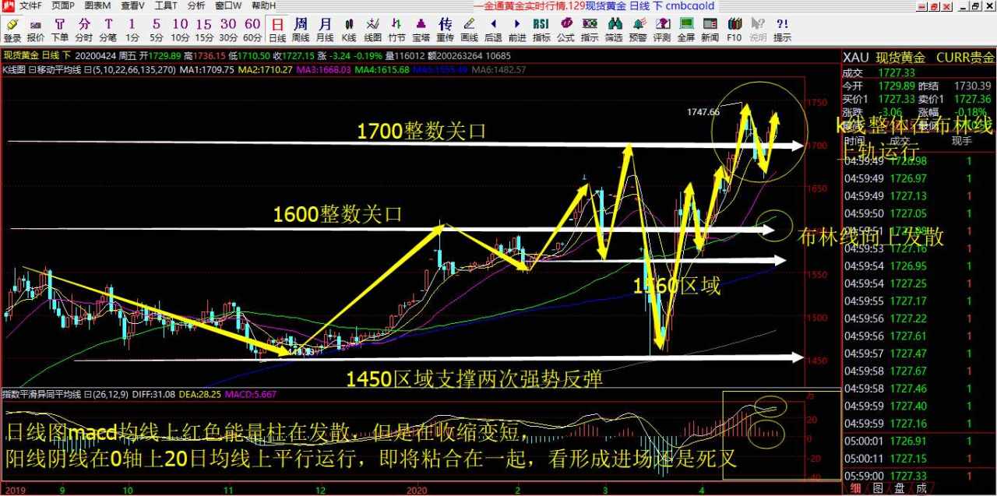Click the red app logo icon
This screenshot has width=997, height=496.
[8, 5]
